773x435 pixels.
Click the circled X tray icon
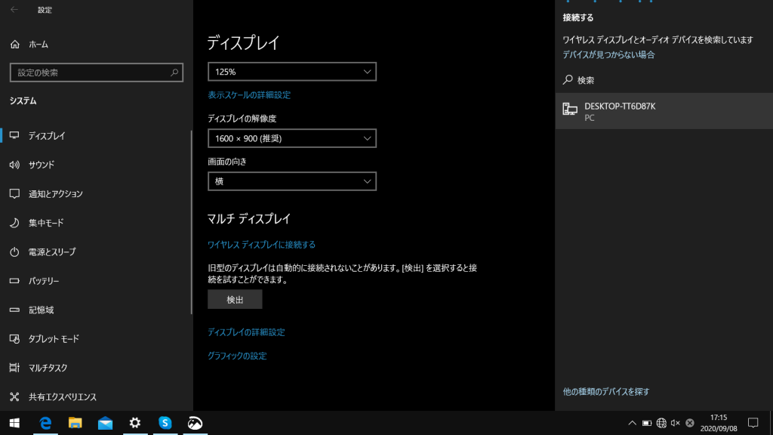[x=690, y=423]
